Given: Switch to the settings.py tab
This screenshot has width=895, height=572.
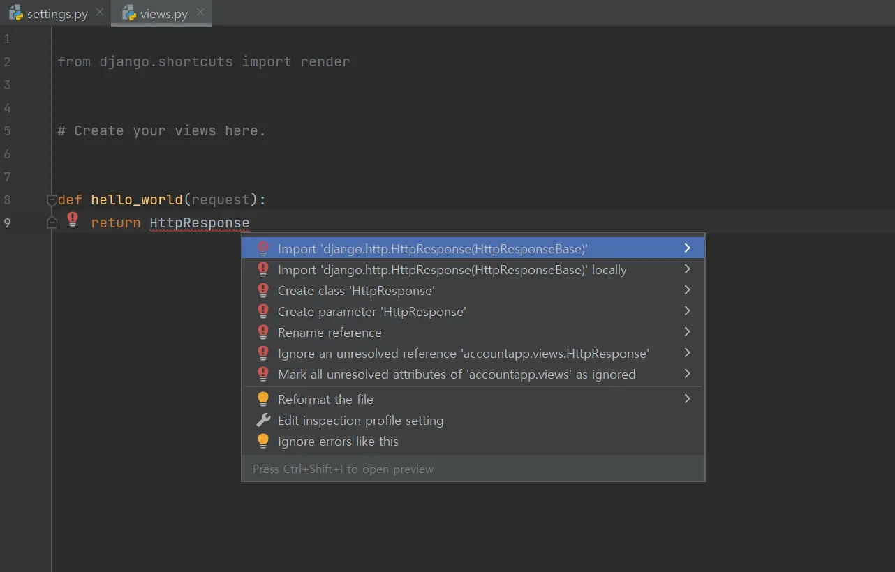Looking at the screenshot, I should [57, 14].
